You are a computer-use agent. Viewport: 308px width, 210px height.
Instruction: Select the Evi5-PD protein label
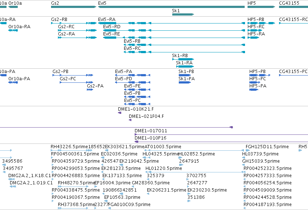pyautogui.click(x=123, y=79)
